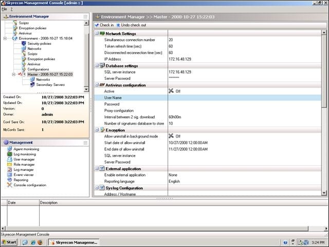Open Console configuration tools icon
The height and width of the screenshot is (247, 329).
[x=10, y=185]
